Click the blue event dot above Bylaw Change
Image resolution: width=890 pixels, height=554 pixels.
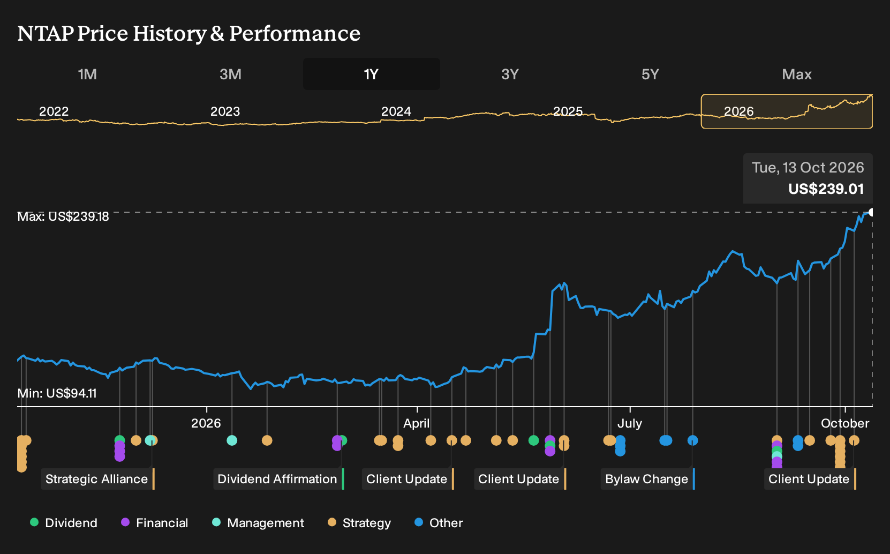click(692, 440)
